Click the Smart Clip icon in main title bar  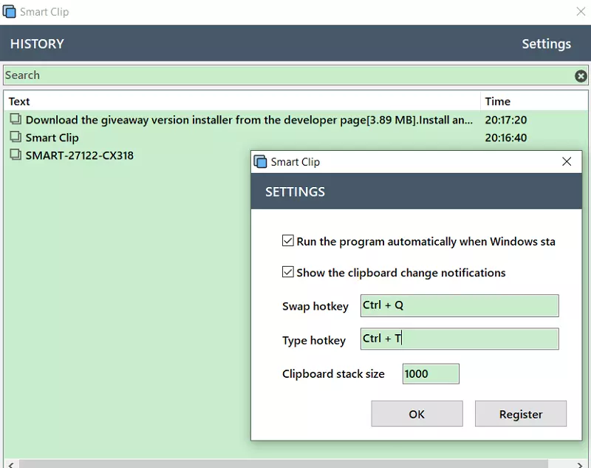pos(10,12)
